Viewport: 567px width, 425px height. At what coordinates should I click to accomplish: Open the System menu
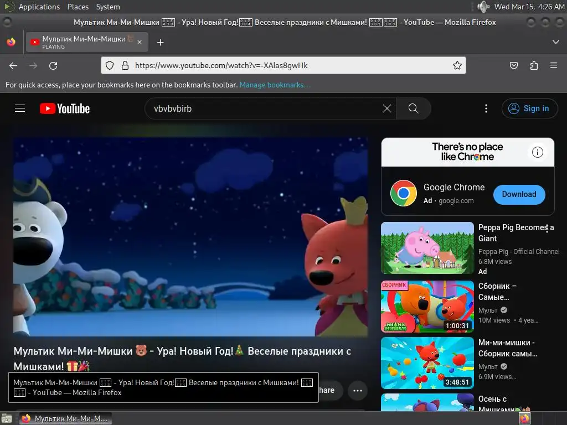click(x=108, y=7)
